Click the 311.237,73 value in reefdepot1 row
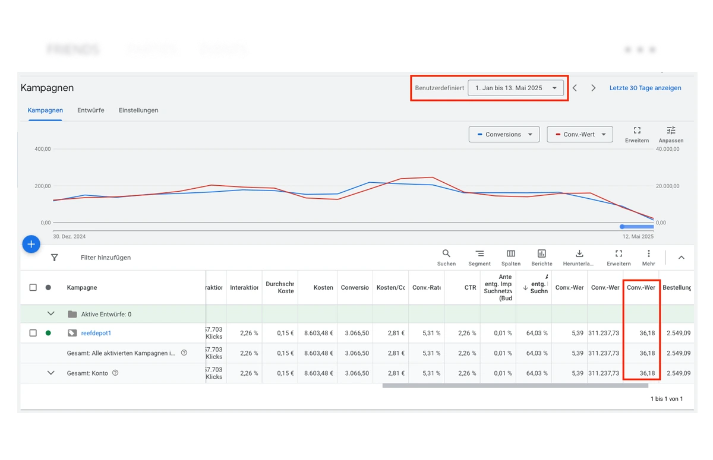The width and height of the screenshot is (713, 460). [604, 333]
